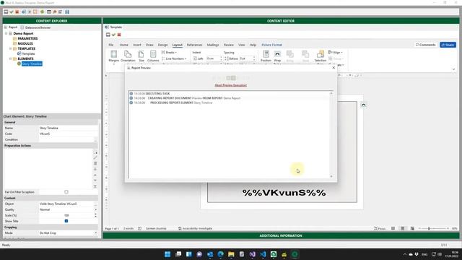The width and height of the screenshot is (462, 260).
Task: Open Microsoft Edge from the taskbar
Action: point(220,254)
